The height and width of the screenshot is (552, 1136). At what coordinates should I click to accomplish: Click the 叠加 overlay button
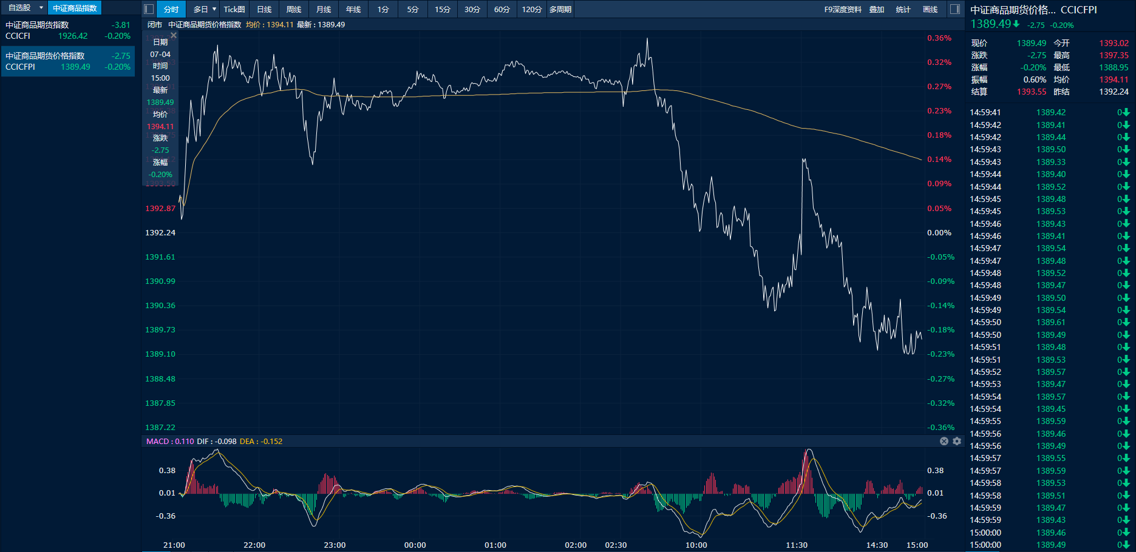click(877, 9)
